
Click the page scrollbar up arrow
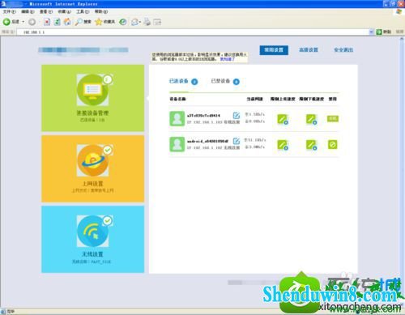pos(402,39)
